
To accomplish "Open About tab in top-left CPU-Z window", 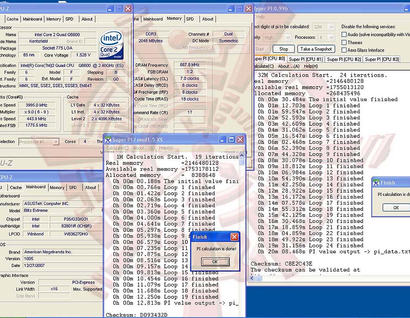I will 87,19.
